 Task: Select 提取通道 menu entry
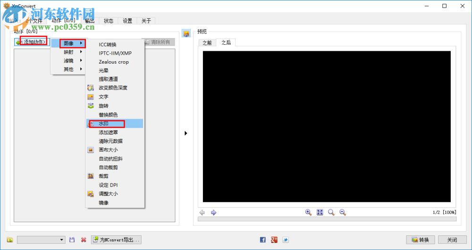pos(108,79)
